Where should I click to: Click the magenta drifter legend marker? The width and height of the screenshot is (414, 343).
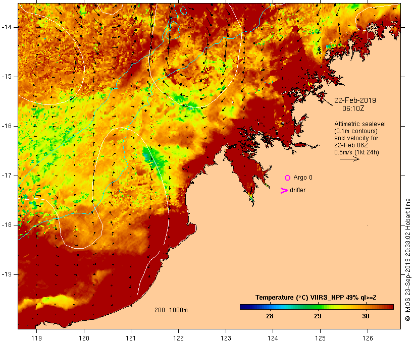[284, 191]
